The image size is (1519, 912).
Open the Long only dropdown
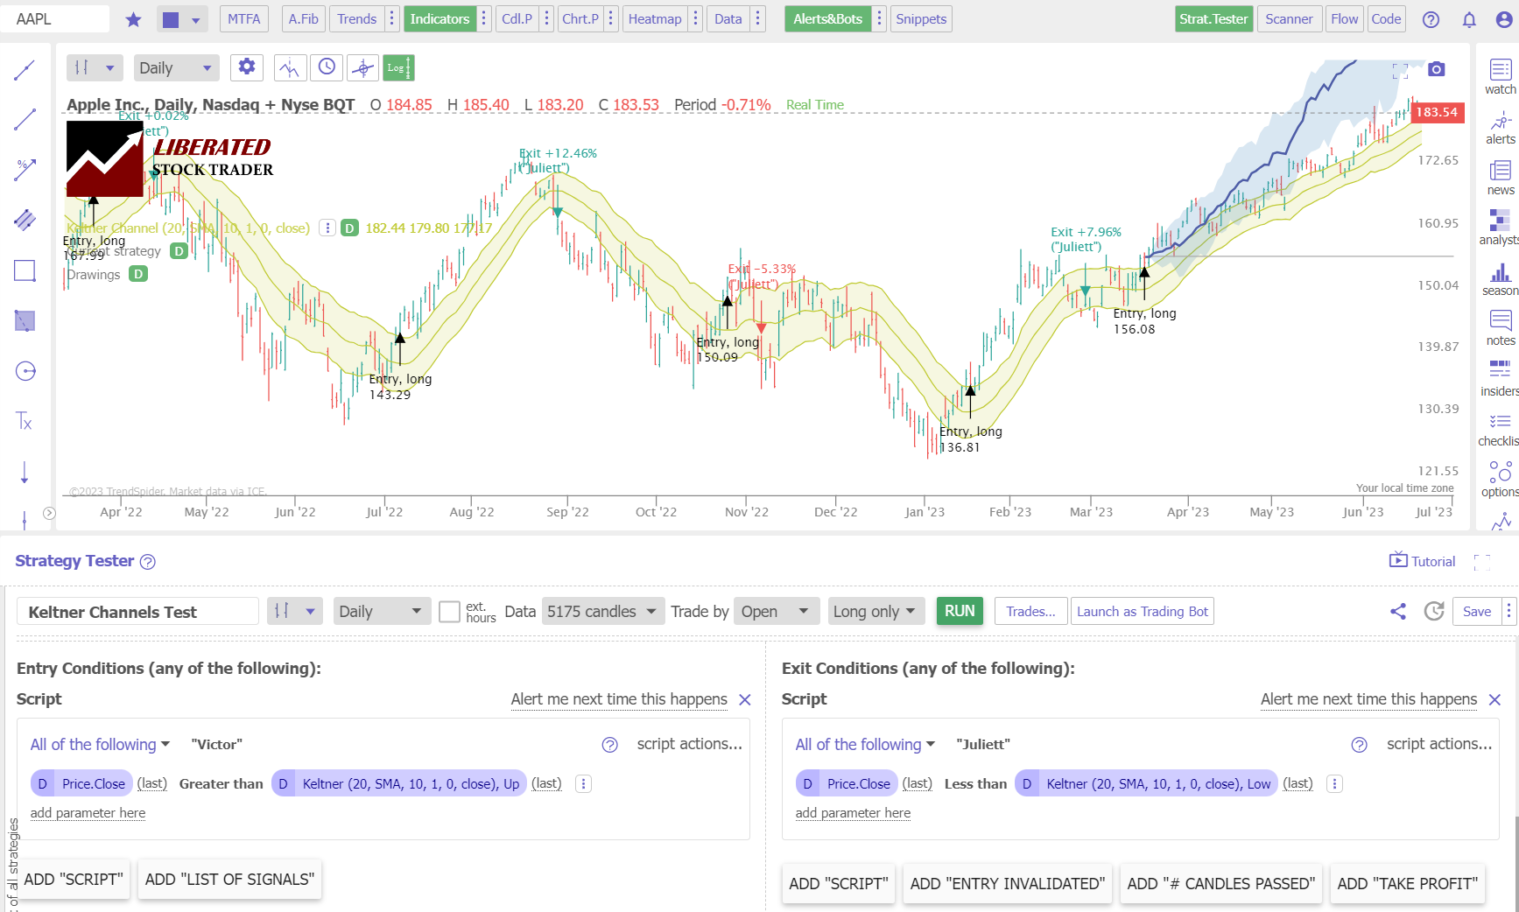click(x=875, y=611)
